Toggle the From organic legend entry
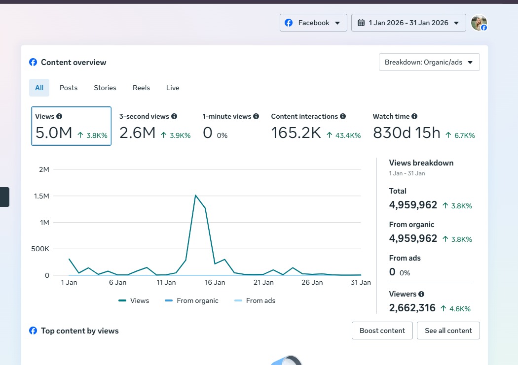The height and width of the screenshot is (365, 518). click(x=191, y=300)
